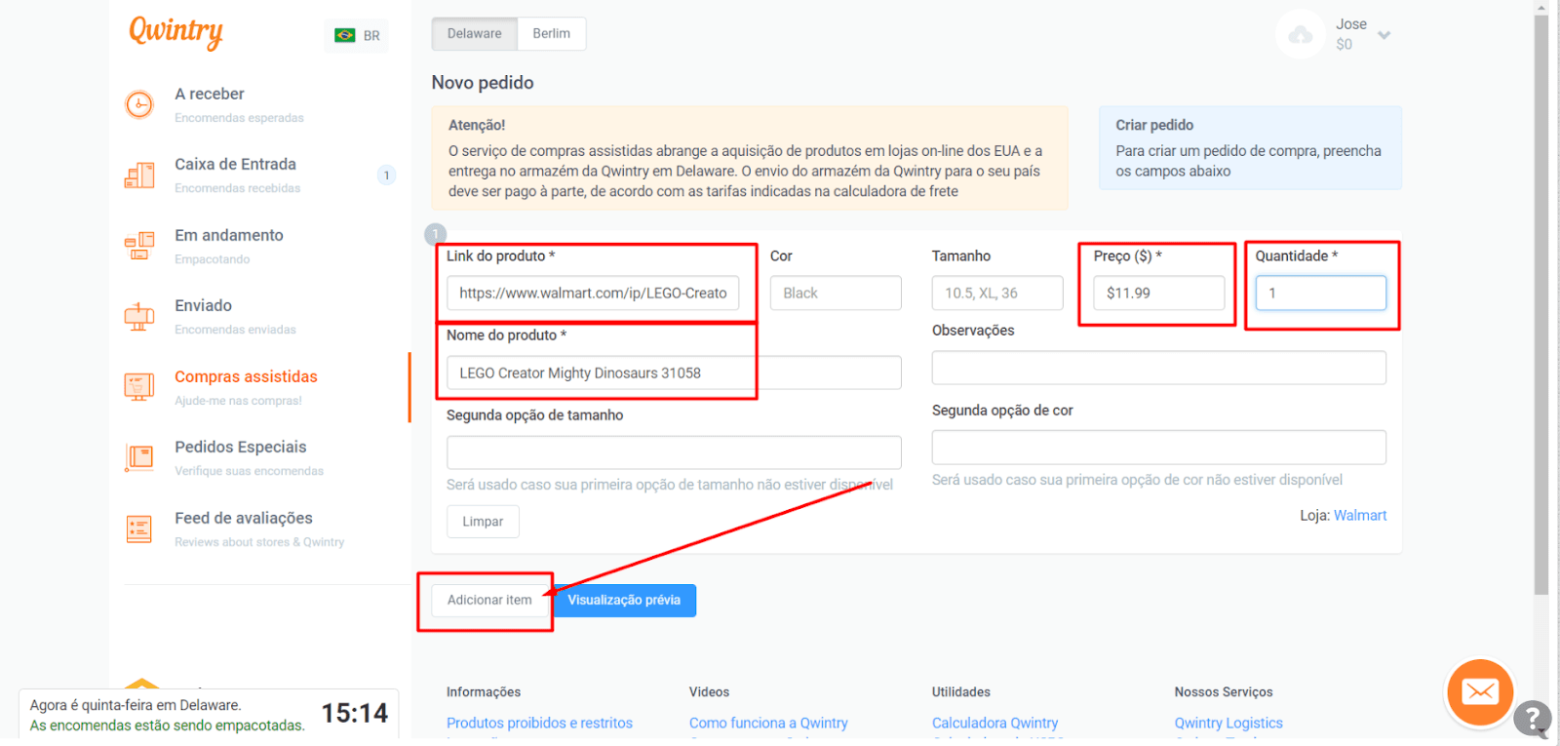The image size is (1560, 746).
Task: Focus Segunda opção de tamanho field
Action: point(674,452)
